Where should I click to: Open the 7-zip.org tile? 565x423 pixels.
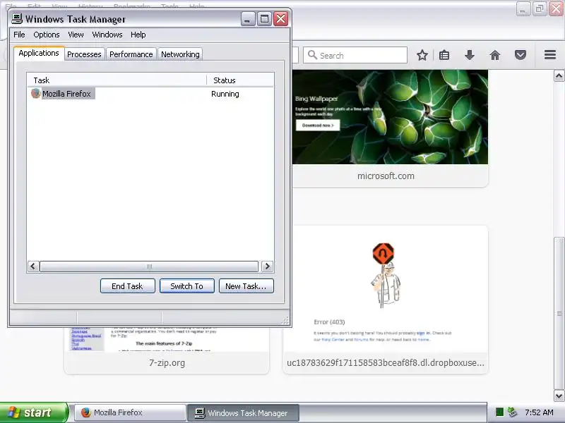tap(167, 350)
